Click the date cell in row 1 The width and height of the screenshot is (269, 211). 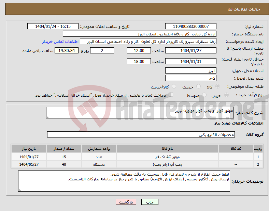tap(29, 157)
